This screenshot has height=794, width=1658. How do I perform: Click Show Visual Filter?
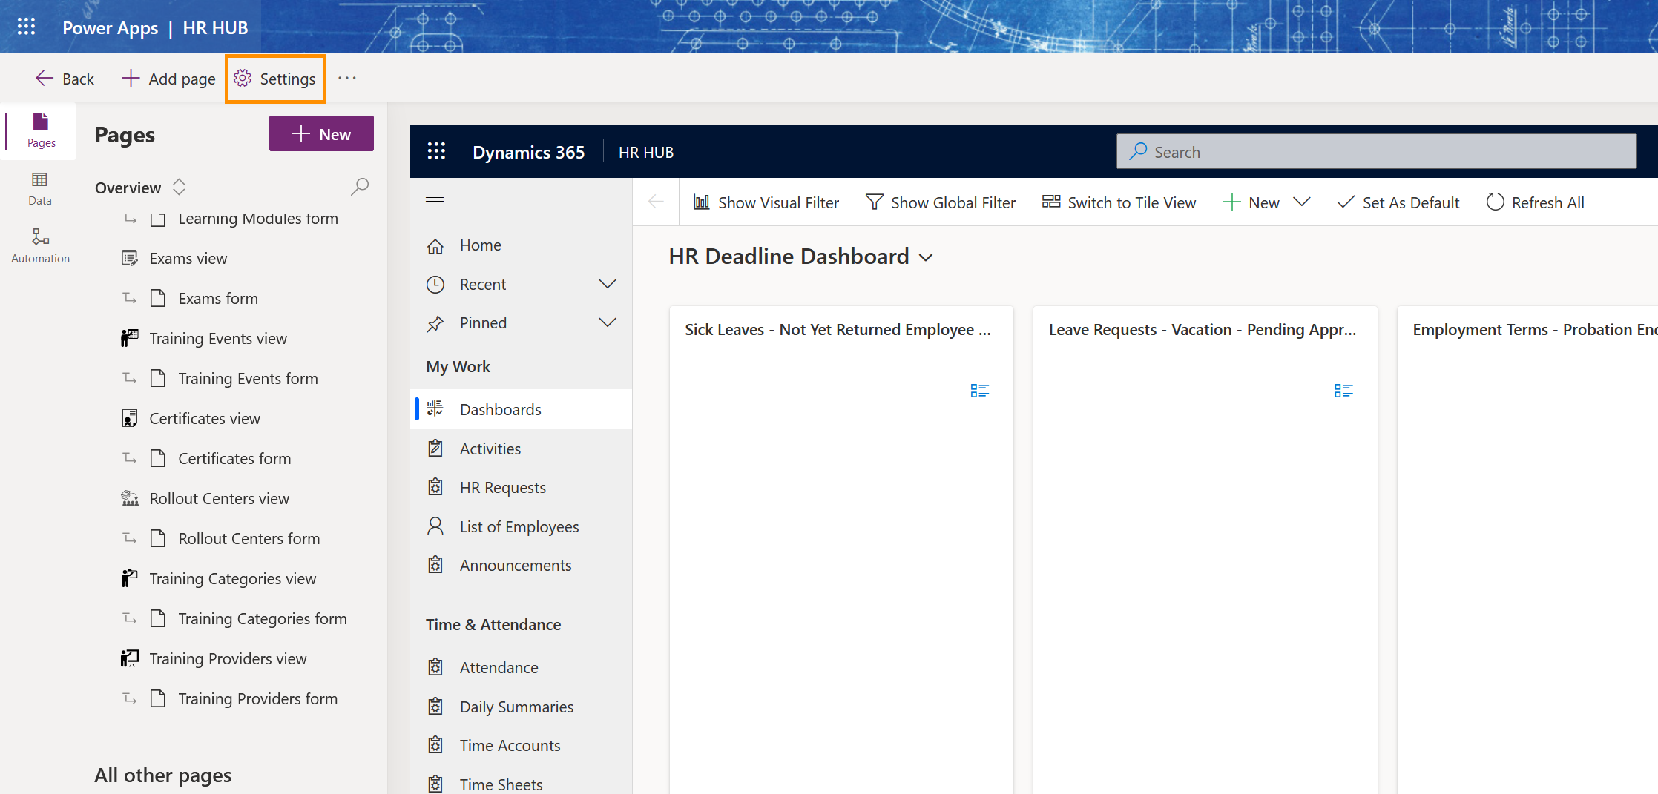766,202
